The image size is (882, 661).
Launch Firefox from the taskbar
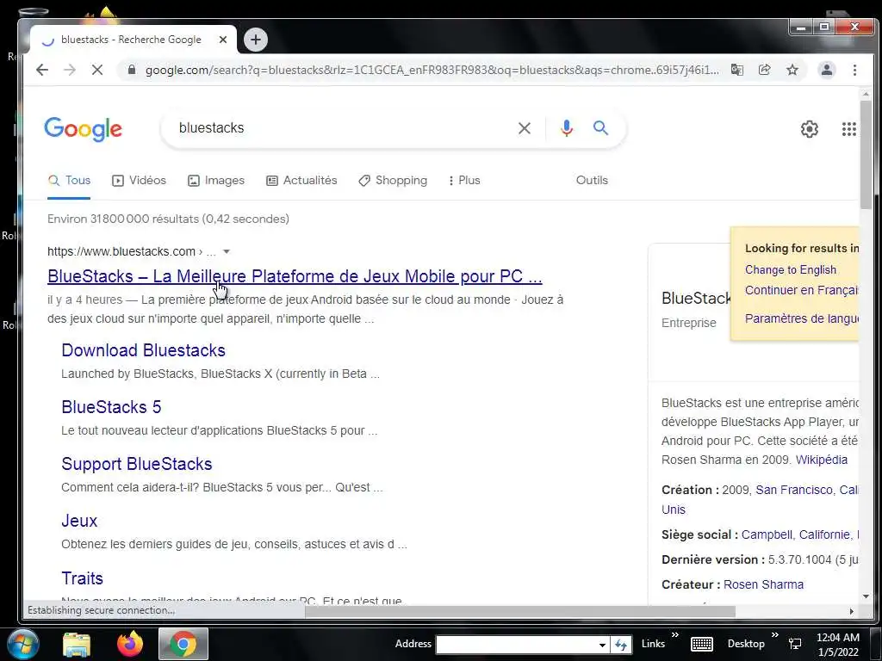coord(130,644)
